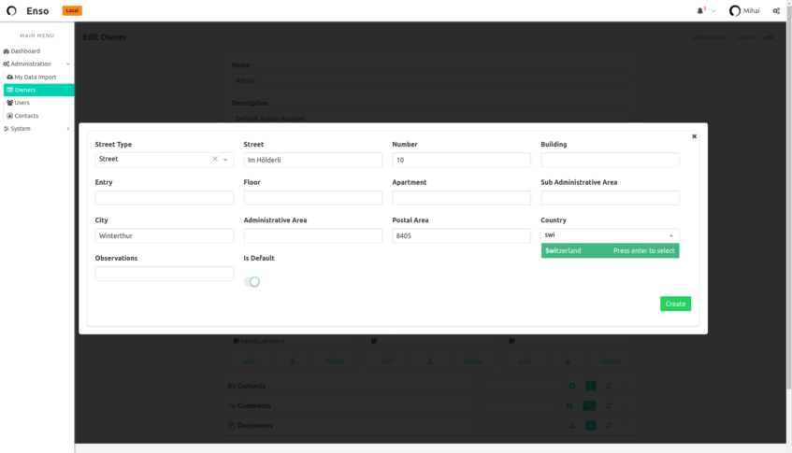
Task: Click the green Create button
Action: [675, 304]
